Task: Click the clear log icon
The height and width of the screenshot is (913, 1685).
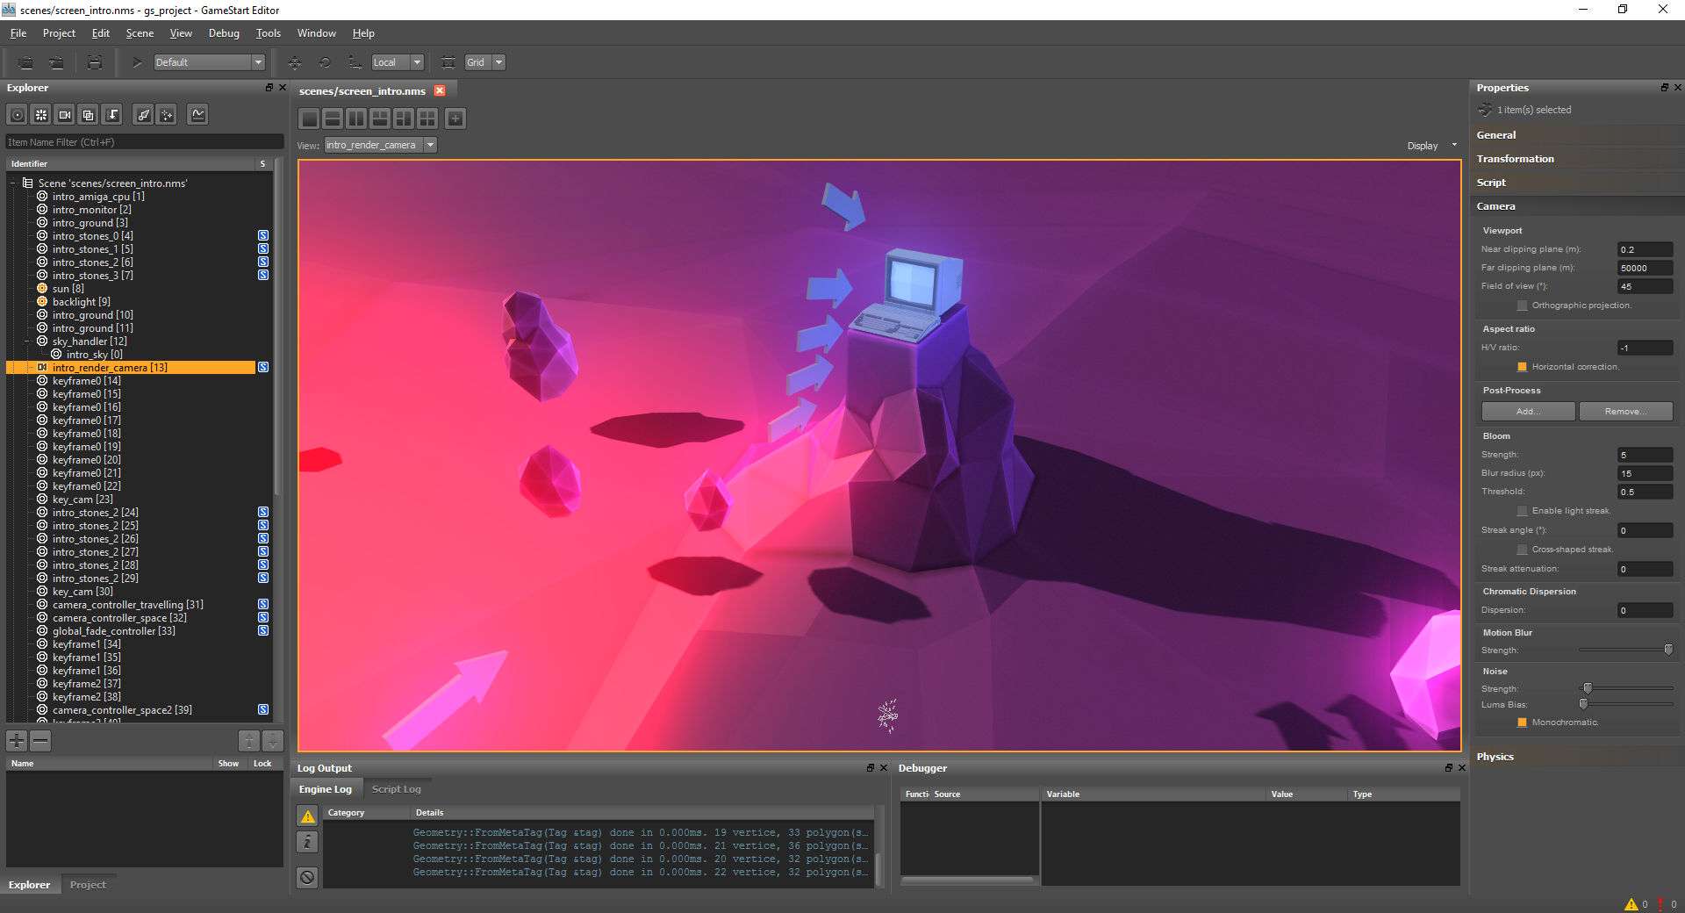Action: [x=307, y=877]
